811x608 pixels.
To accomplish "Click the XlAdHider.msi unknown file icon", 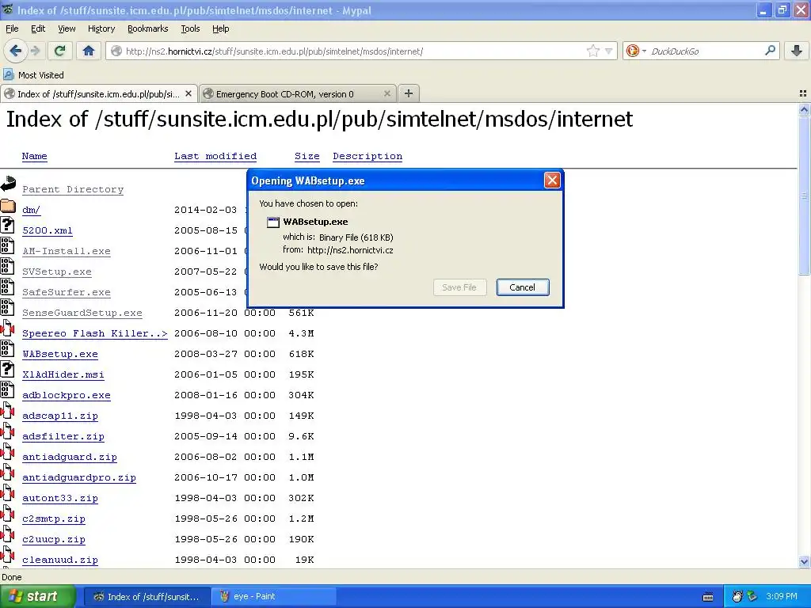I will [x=7, y=369].
